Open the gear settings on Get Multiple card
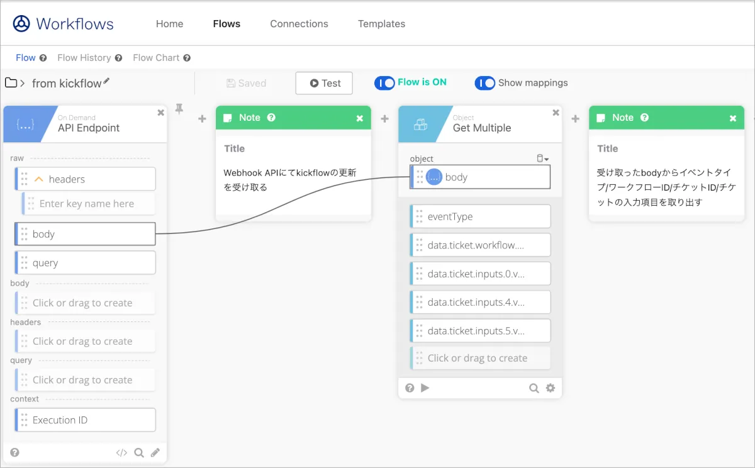This screenshot has width=755, height=468. [x=551, y=388]
